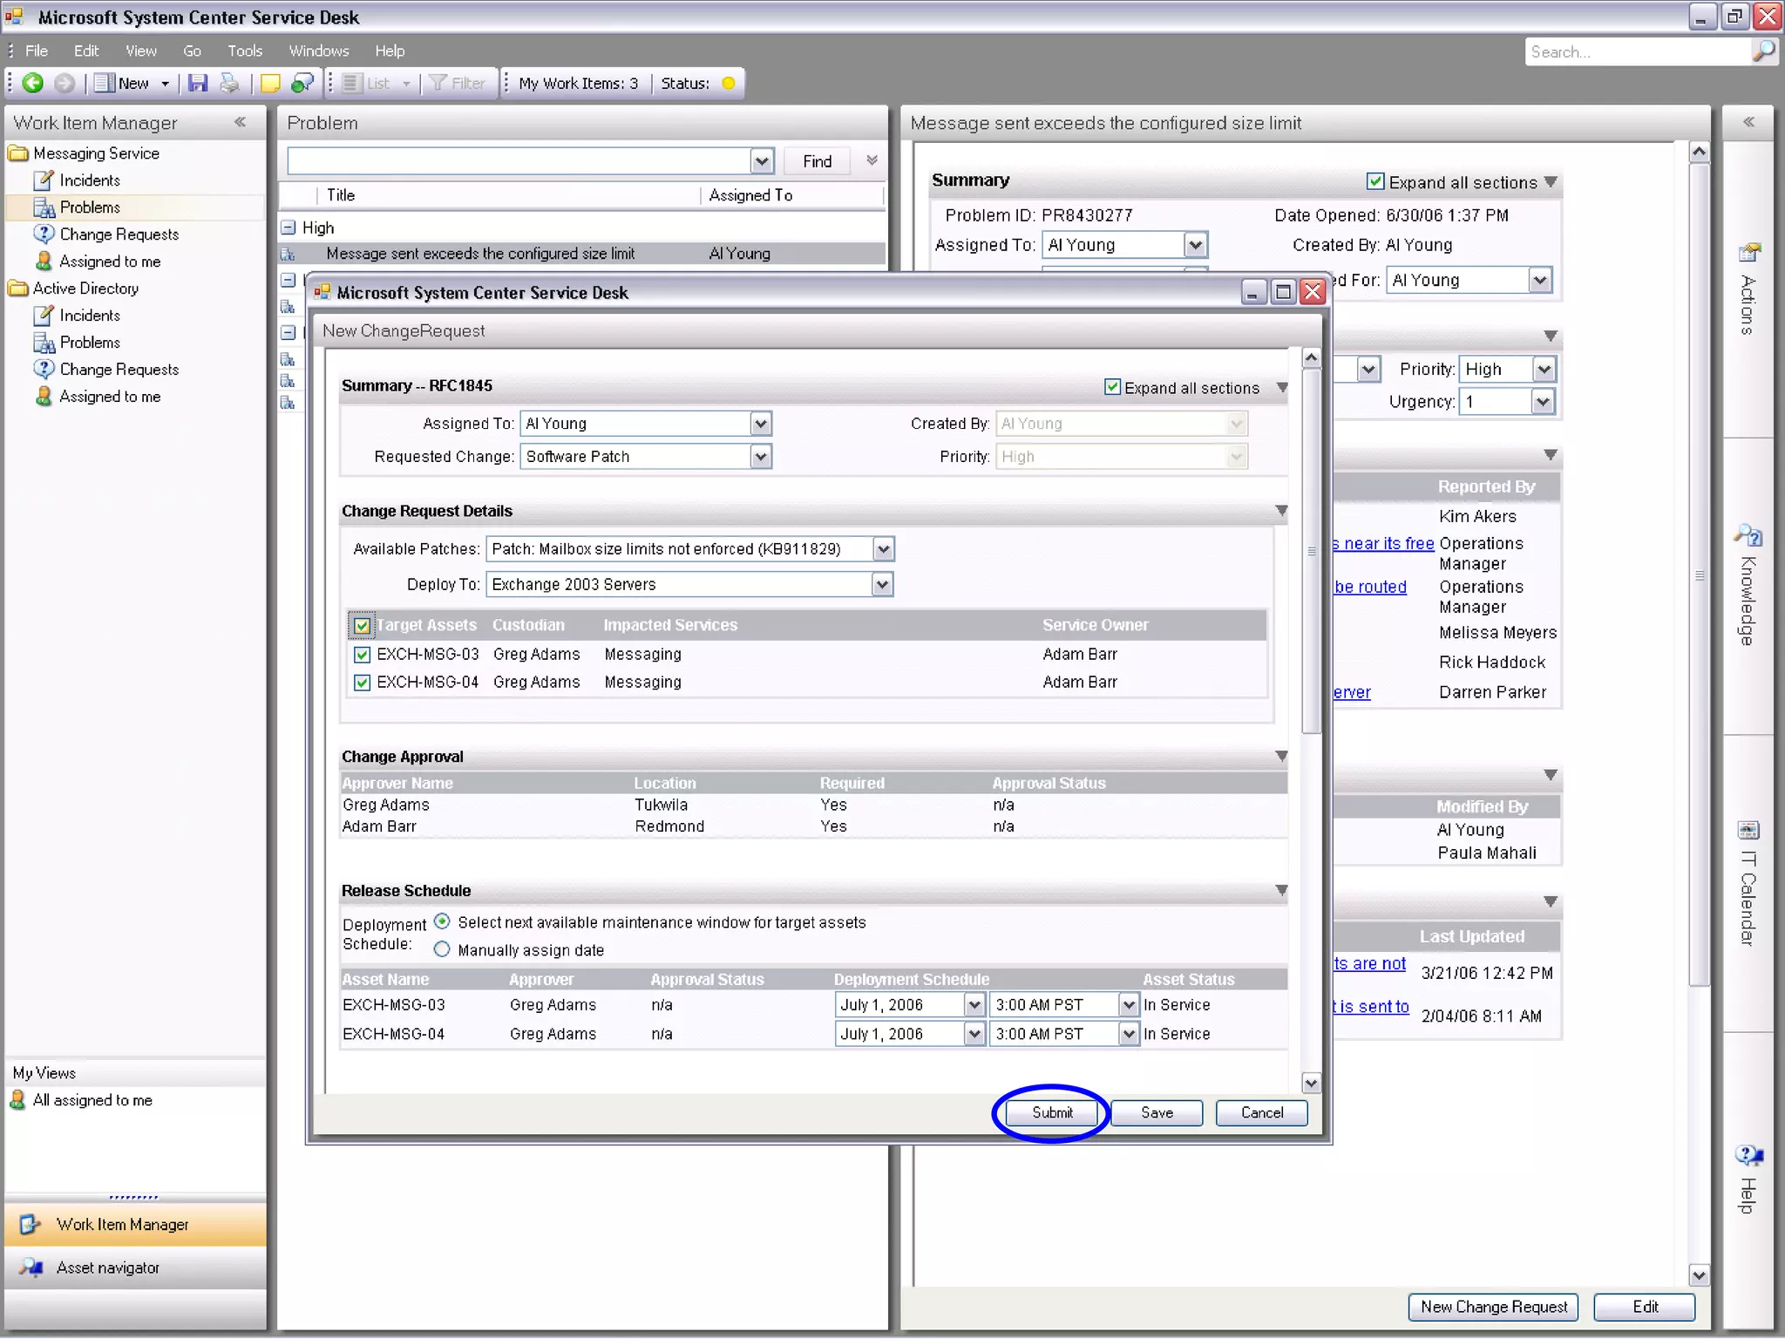Click the green Back arrow icon
The width and height of the screenshot is (1785, 1339).
[33, 83]
